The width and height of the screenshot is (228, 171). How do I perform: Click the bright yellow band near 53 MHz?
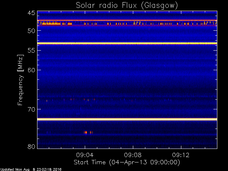pyautogui.click(x=127, y=43)
